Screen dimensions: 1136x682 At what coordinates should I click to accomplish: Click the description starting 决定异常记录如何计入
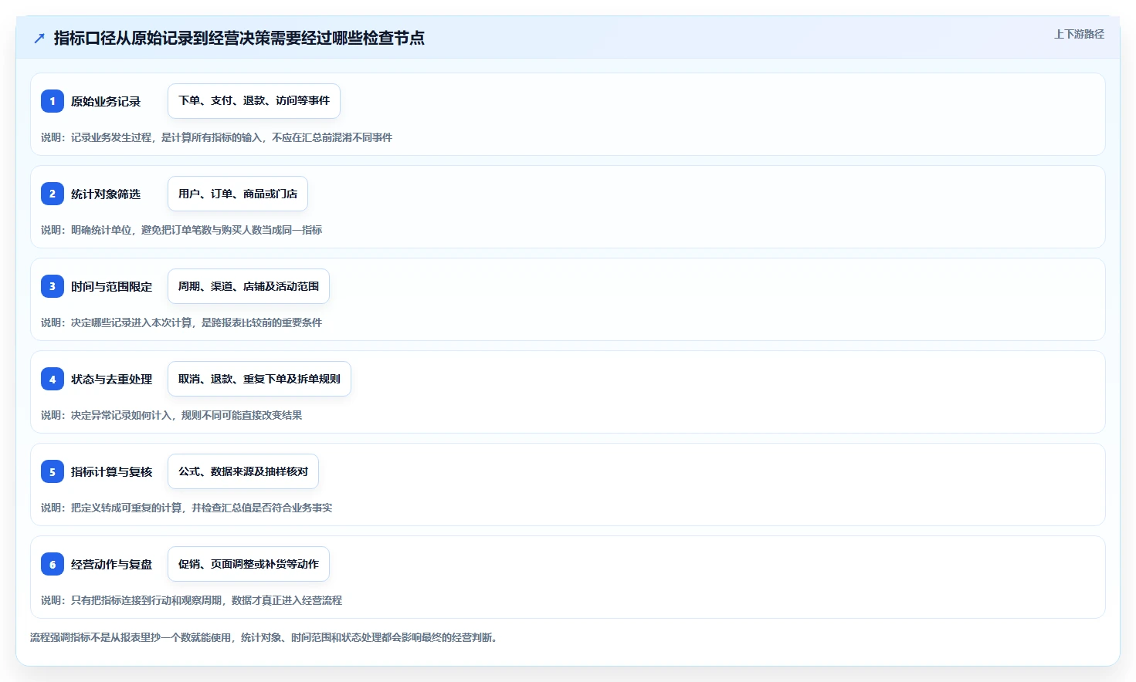[171, 415]
